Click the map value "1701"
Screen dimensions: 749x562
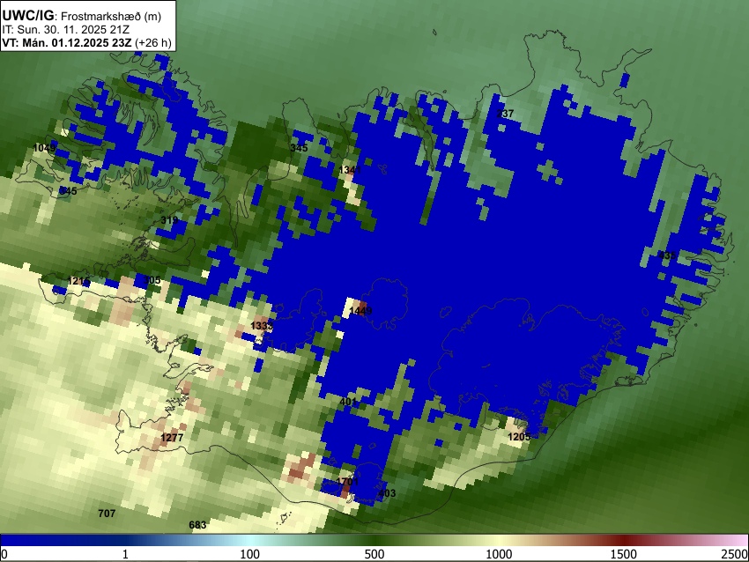point(347,481)
